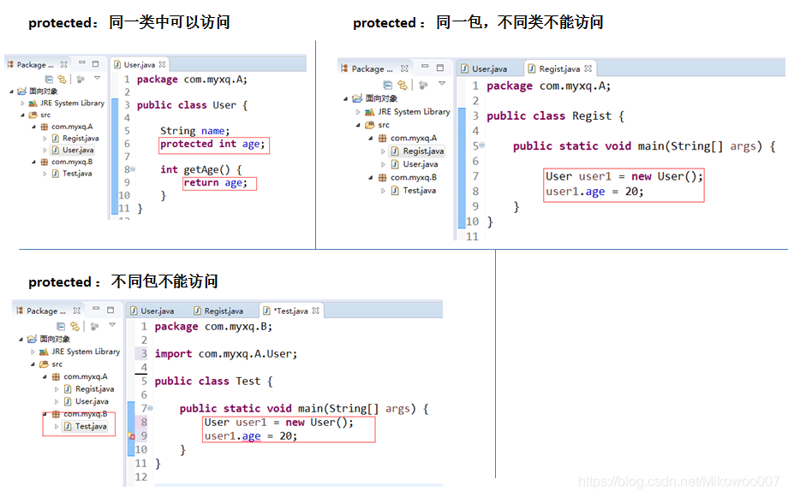Click 'user1.age = 20;' in Regist.java editor

click(594, 192)
